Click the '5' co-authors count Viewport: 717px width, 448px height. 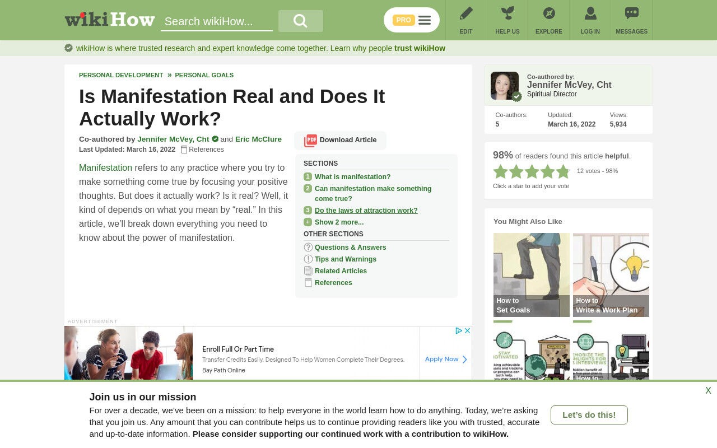[497, 124]
